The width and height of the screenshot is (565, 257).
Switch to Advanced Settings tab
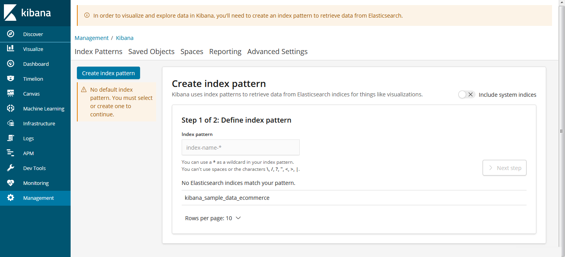point(277,52)
